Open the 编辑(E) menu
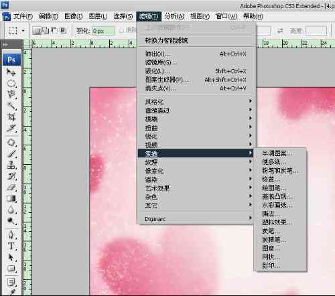This screenshot has height=296, width=335. [x=48, y=16]
